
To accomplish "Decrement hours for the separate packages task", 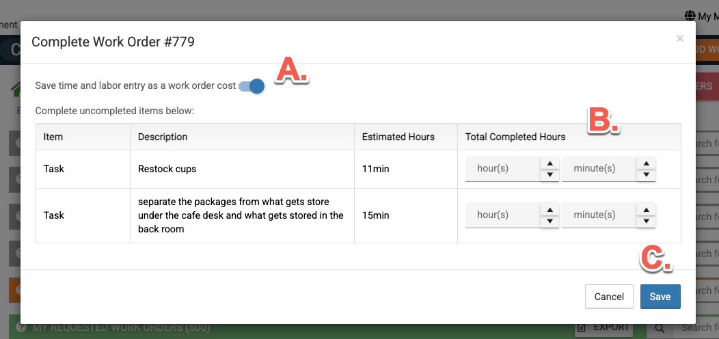I will point(550,221).
